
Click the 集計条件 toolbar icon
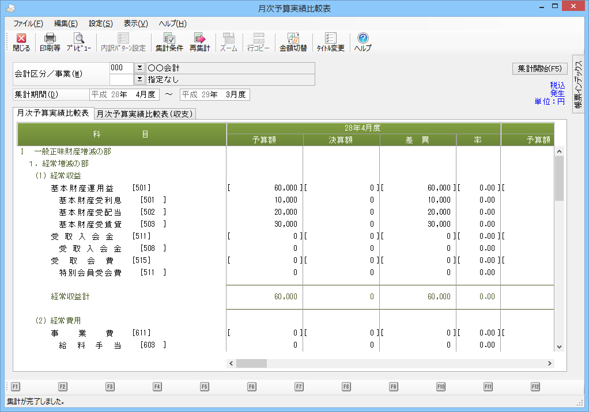point(169,39)
